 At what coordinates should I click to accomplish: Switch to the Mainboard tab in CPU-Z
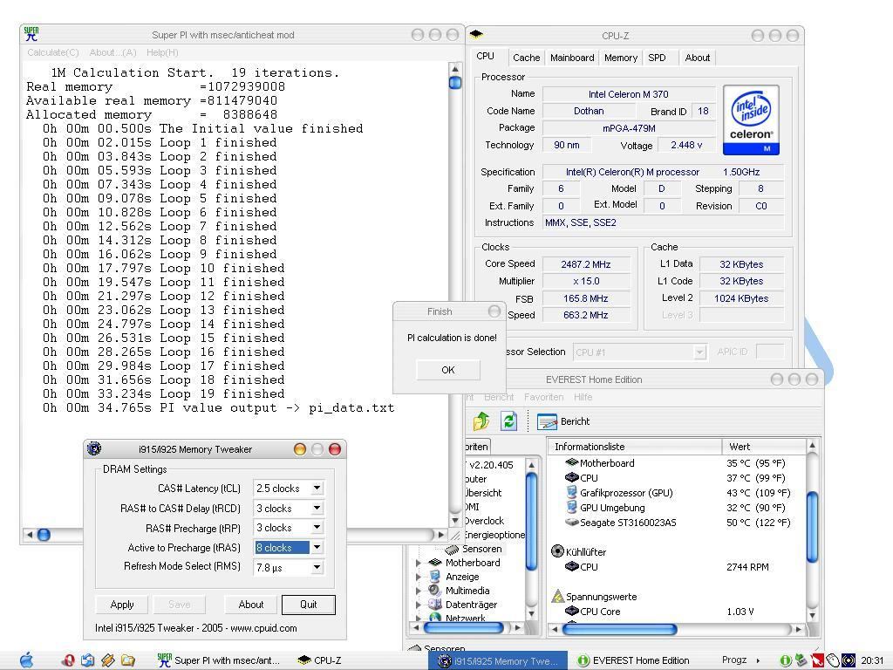pos(572,58)
